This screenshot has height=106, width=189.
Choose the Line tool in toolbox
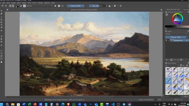tap(1, 17)
